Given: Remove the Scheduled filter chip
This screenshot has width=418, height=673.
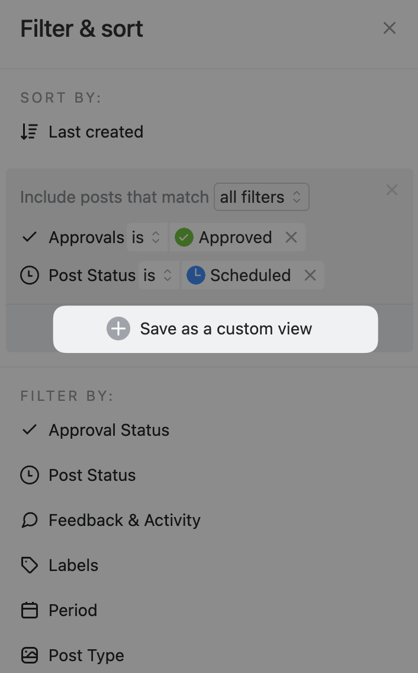Looking at the screenshot, I should click(310, 275).
